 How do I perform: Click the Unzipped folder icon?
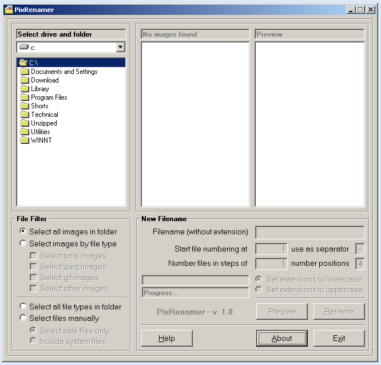25,123
